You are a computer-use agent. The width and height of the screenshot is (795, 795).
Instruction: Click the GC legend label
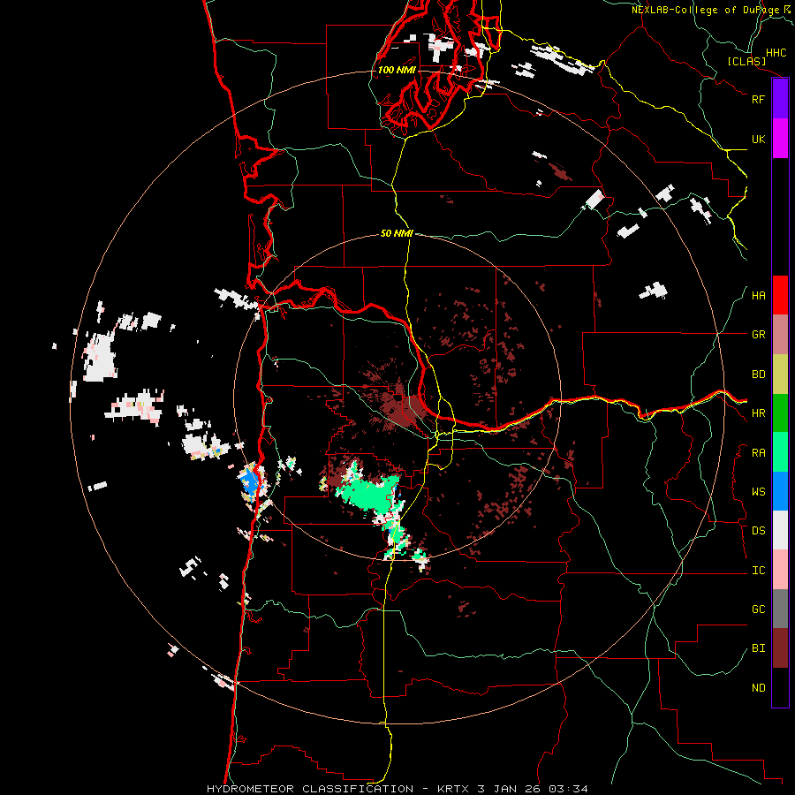click(758, 609)
